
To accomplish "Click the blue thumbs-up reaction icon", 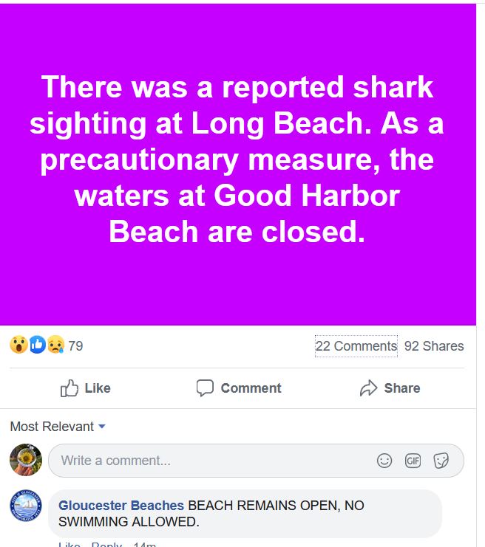I will [37, 345].
